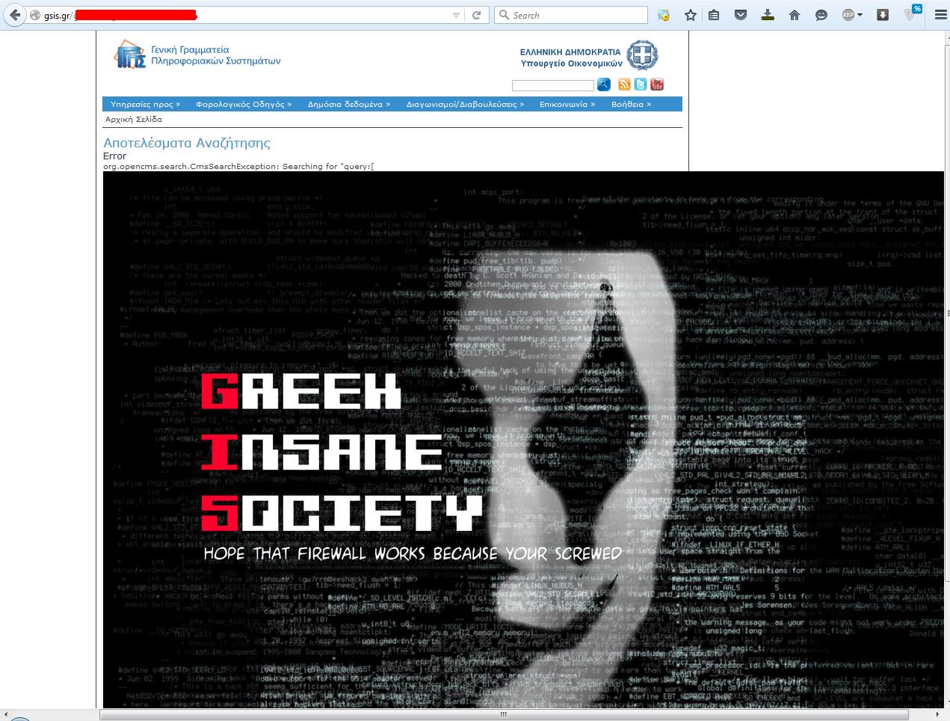Click the site's blue search magnifier button
The width and height of the screenshot is (950, 721).
coord(604,85)
